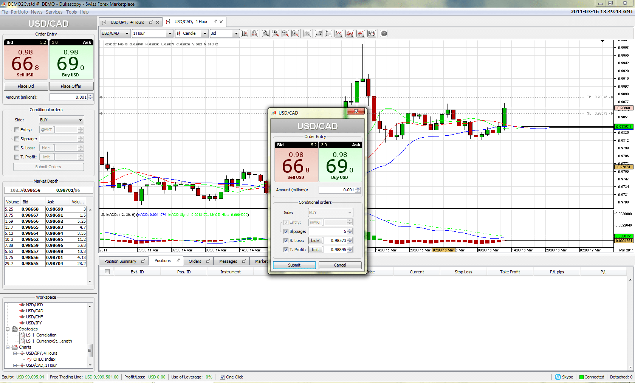Switch to the Orders tab
This screenshot has width=635, height=383.
click(195, 261)
